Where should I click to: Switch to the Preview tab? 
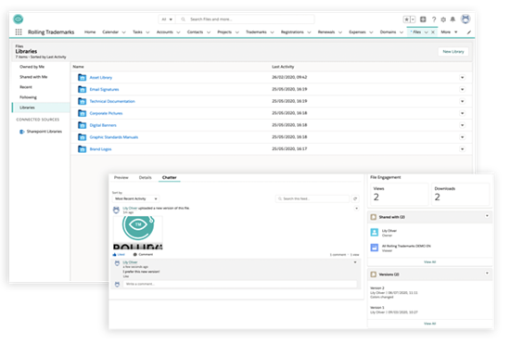pyautogui.click(x=121, y=177)
